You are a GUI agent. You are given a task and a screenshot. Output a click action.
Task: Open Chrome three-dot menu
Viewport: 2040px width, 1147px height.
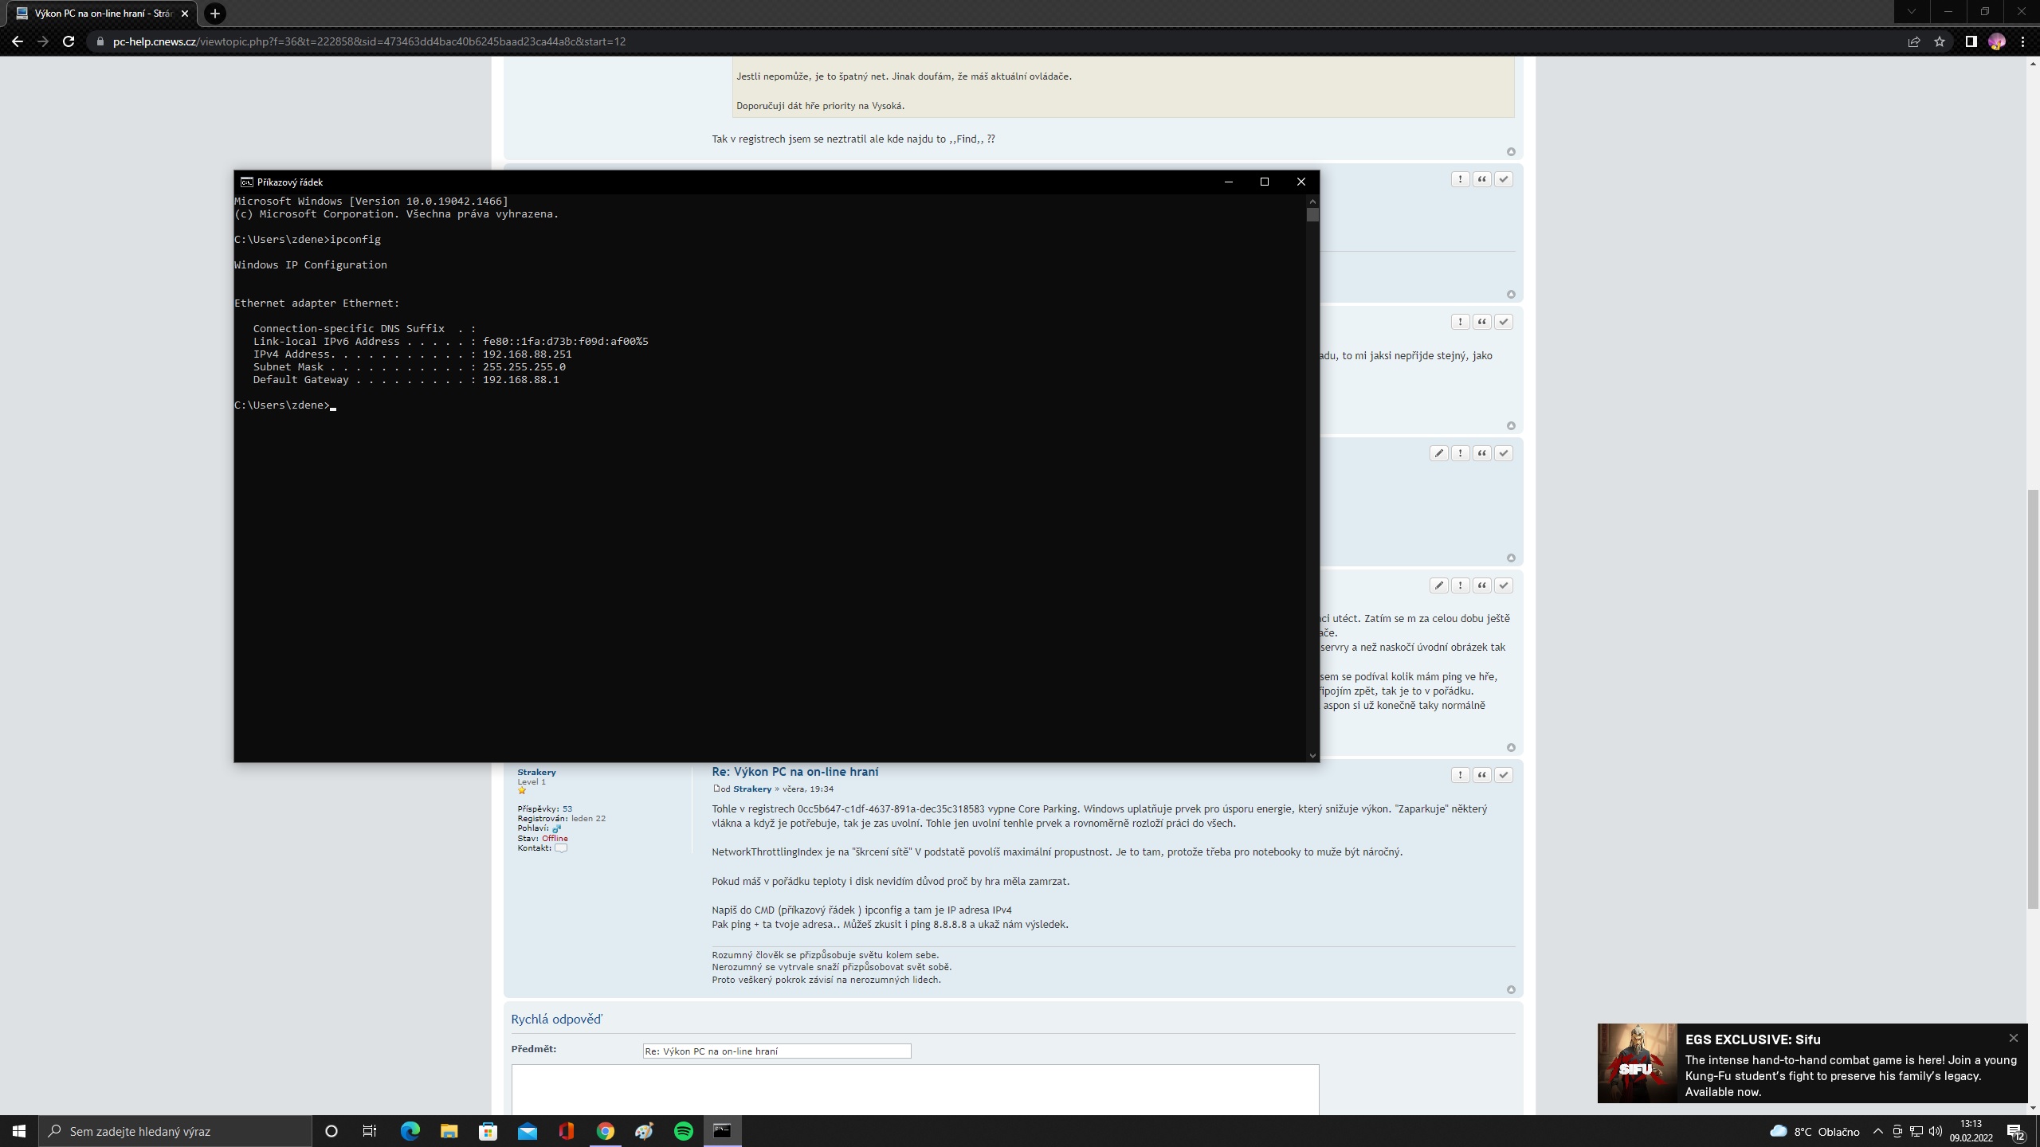tap(2022, 41)
